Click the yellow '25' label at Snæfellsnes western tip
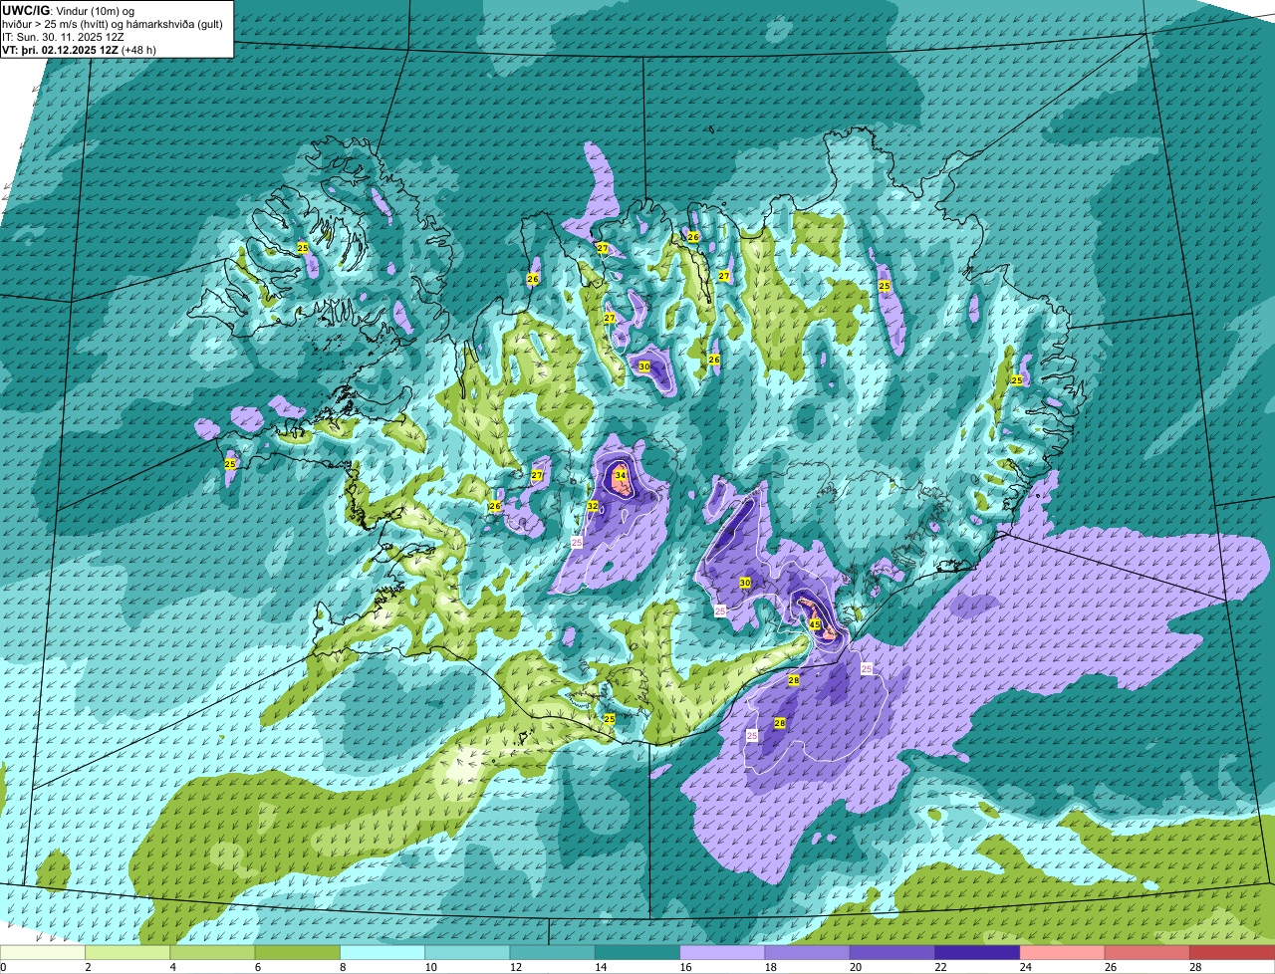Screen dimensions: 1275x974 tap(230, 464)
